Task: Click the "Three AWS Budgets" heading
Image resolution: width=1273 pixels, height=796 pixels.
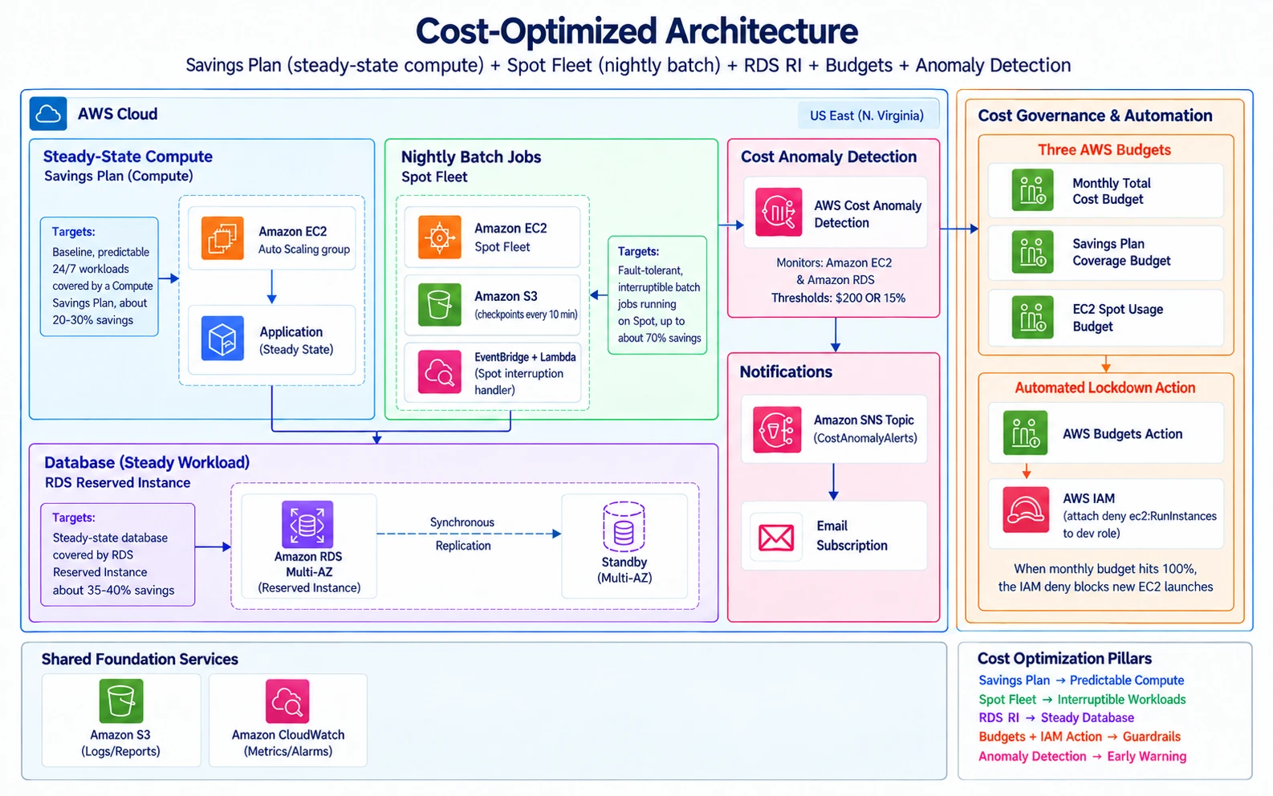Action: (x=1104, y=150)
